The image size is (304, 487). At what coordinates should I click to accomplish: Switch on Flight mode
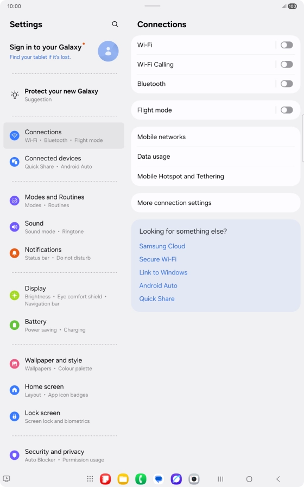coord(287,110)
